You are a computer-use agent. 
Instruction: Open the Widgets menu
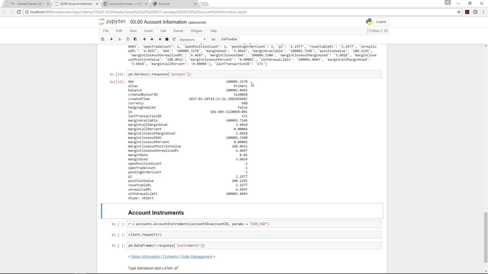click(196, 31)
